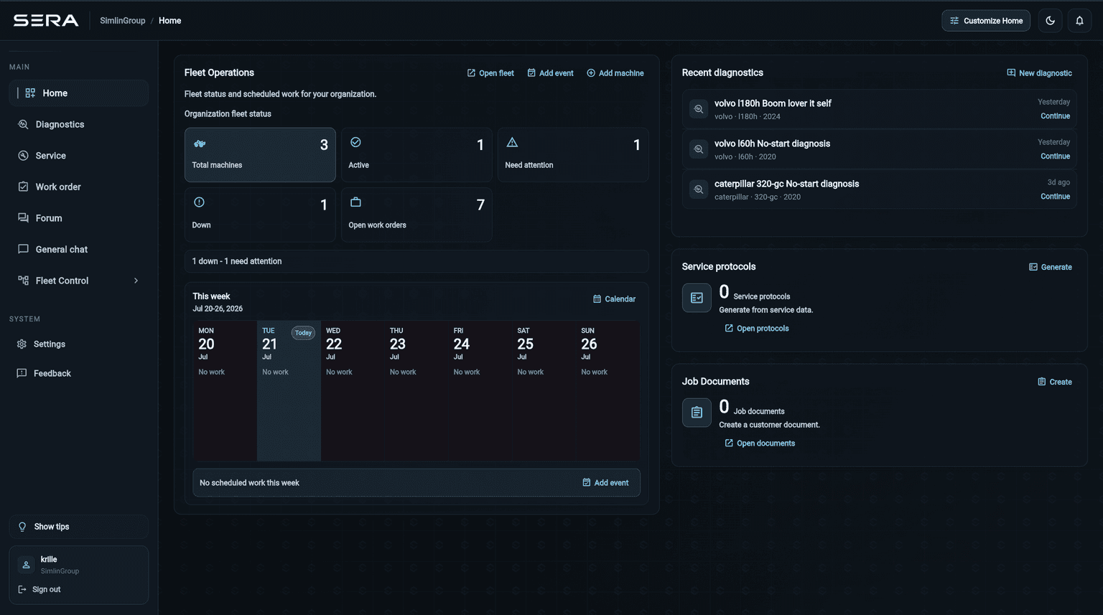1103x615 pixels.
Task: Click Create job document link
Action: pyautogui.click(x=1054, y=382)
